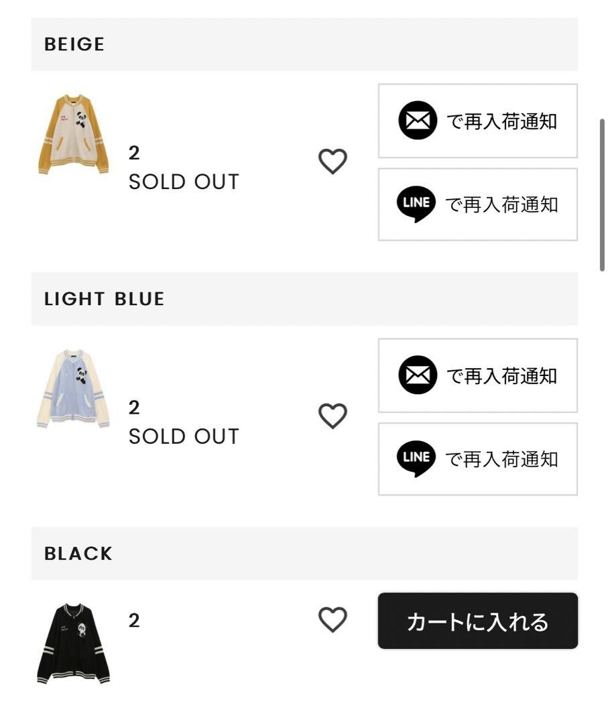
Task: View the light blue jacket thumbnail
Action: coord(74,389)
